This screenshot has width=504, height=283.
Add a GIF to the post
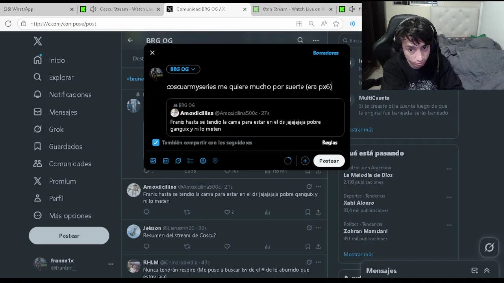pyautogui.click(x=166, y=161)
